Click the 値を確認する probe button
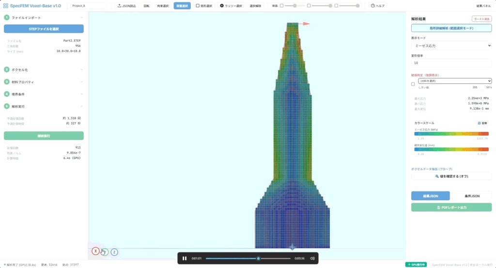Viewport: 496px width, 268px height. click(451, 176)
